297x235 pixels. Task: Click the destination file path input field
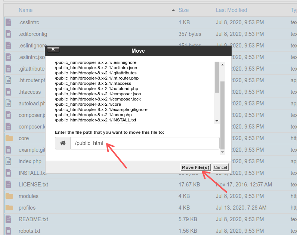145,143
